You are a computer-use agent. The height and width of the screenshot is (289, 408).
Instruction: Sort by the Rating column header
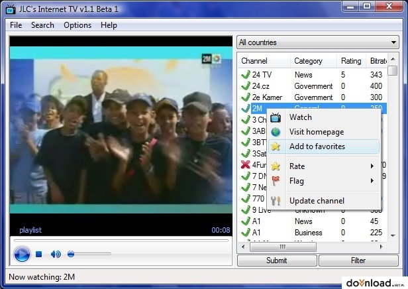(x=351, y=61)
